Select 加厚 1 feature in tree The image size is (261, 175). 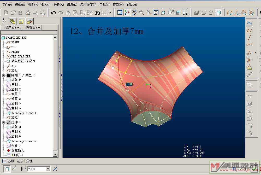coord(18,155)
